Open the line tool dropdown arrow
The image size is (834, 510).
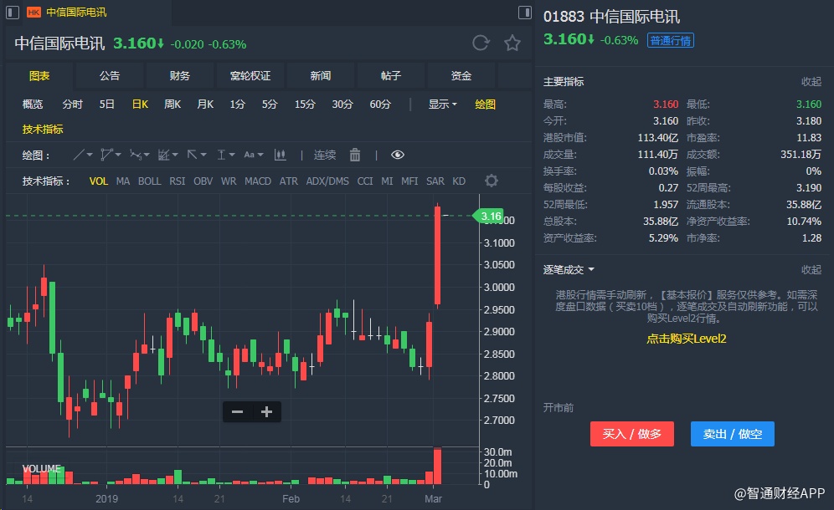(x=90, y=155)
